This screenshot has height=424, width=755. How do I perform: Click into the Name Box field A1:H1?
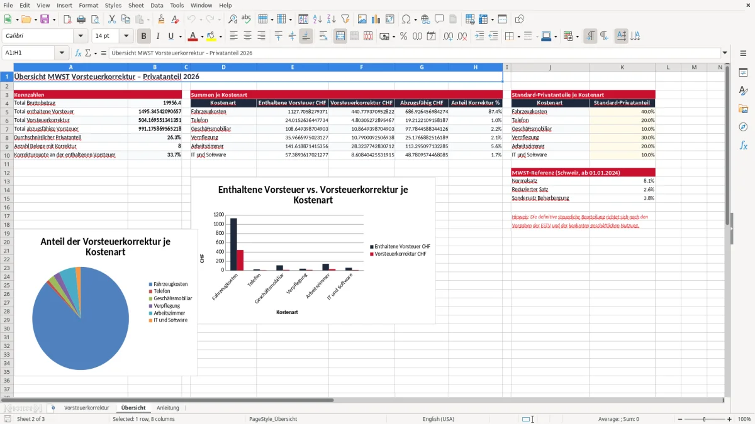pyautogui.click(x=29, y=53)
